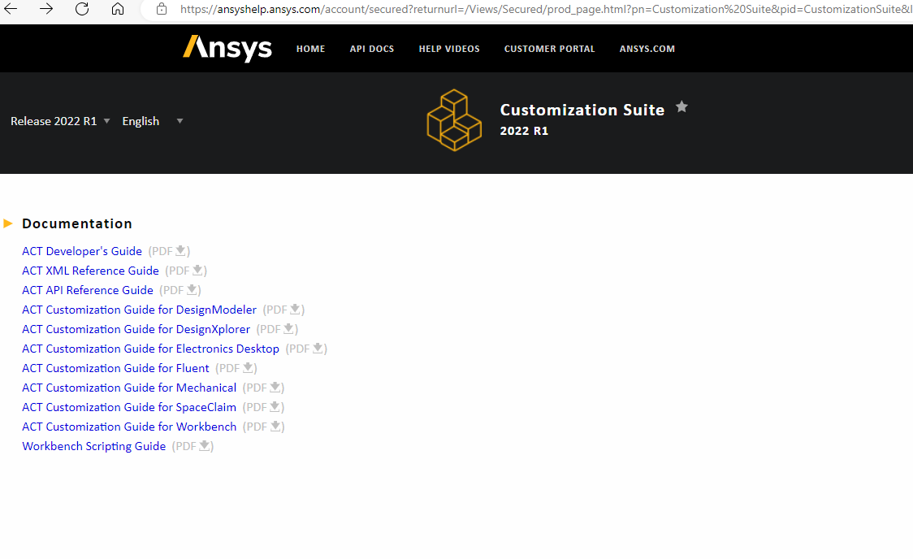Open the ACT API Reference Guide link
Screen dimensions: 913x559
point(88,290)
